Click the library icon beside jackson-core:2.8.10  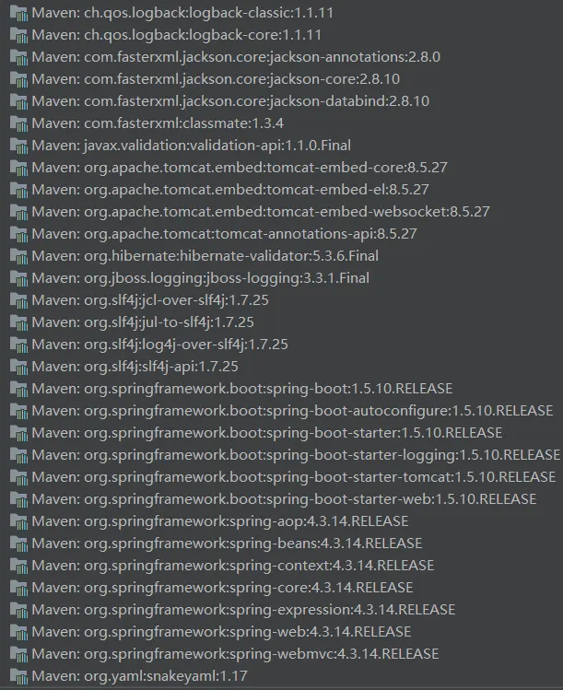[18, 79]
